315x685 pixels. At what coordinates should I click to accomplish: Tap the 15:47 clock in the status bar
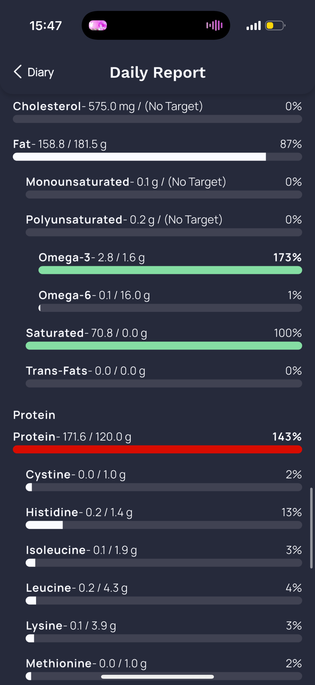click(46, 26)
